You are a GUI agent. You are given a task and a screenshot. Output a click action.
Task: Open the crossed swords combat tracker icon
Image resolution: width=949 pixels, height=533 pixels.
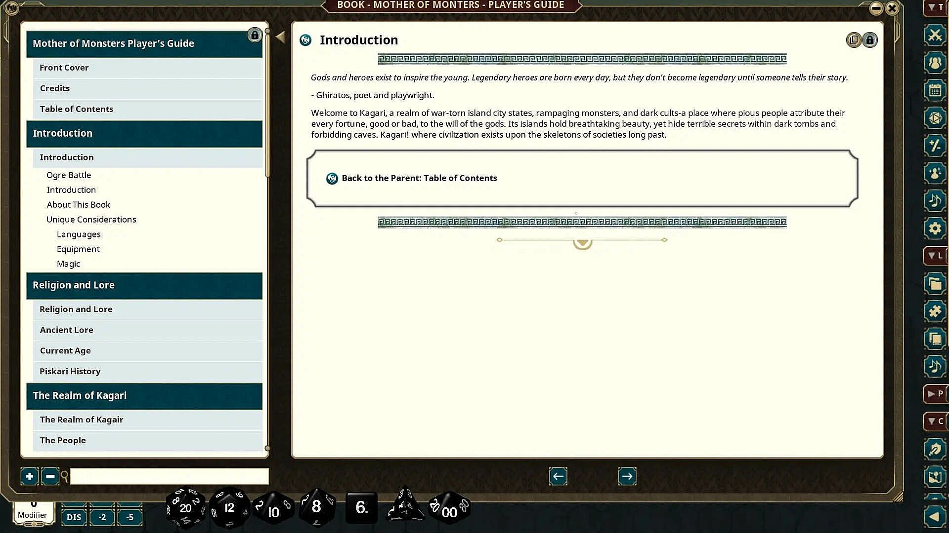click(x=935, y=36)
